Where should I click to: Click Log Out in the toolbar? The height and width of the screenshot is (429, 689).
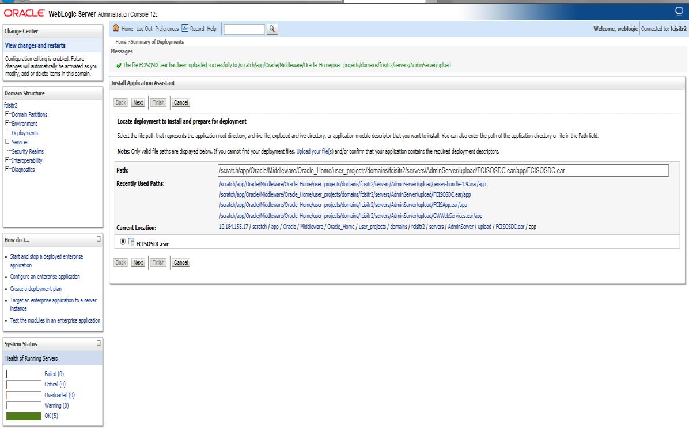[x=144, y=29]
